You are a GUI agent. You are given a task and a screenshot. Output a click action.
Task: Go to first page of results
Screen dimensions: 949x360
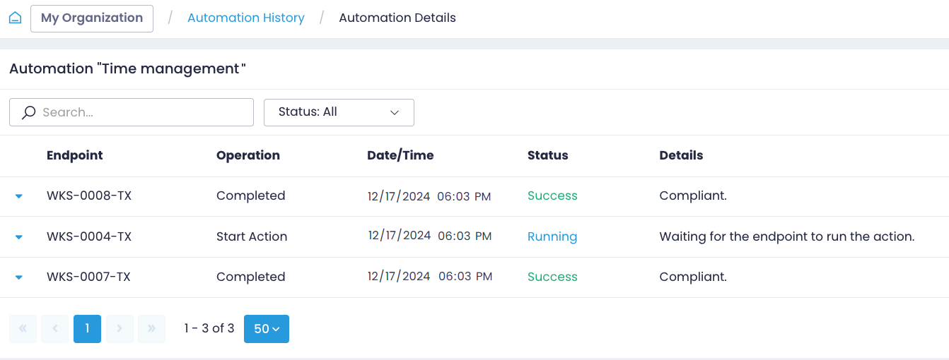pos(23,329)
